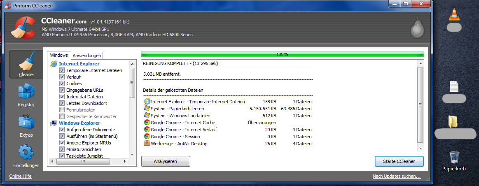This screenshot has height=186, width=479.
Task: Switch to the Anwendungen tab
Action: click(87, 56)
